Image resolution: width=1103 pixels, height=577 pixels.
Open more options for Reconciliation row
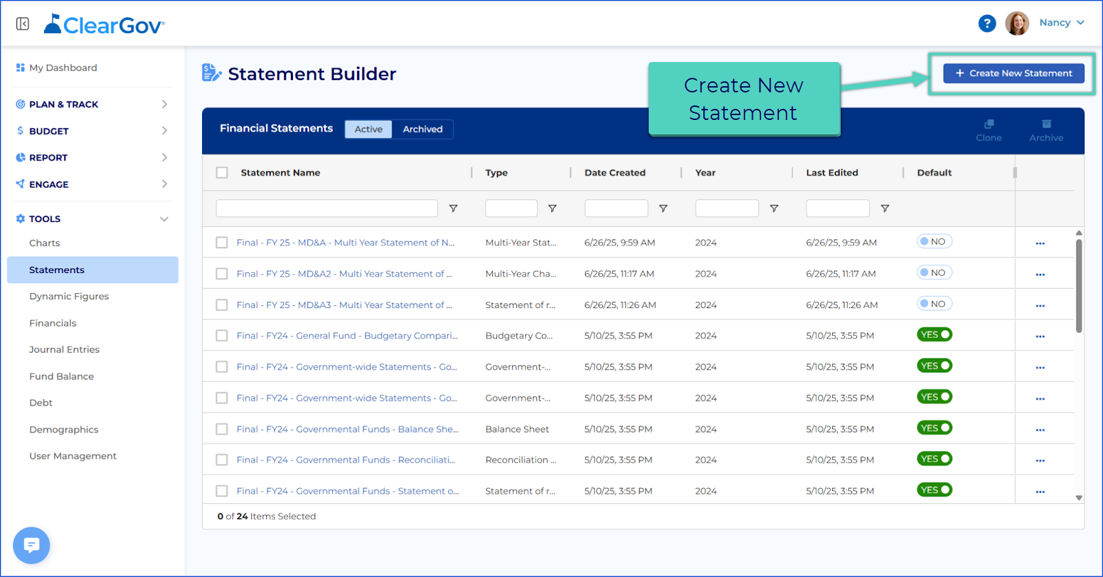pyautogui.click(x=1040, y=460)
